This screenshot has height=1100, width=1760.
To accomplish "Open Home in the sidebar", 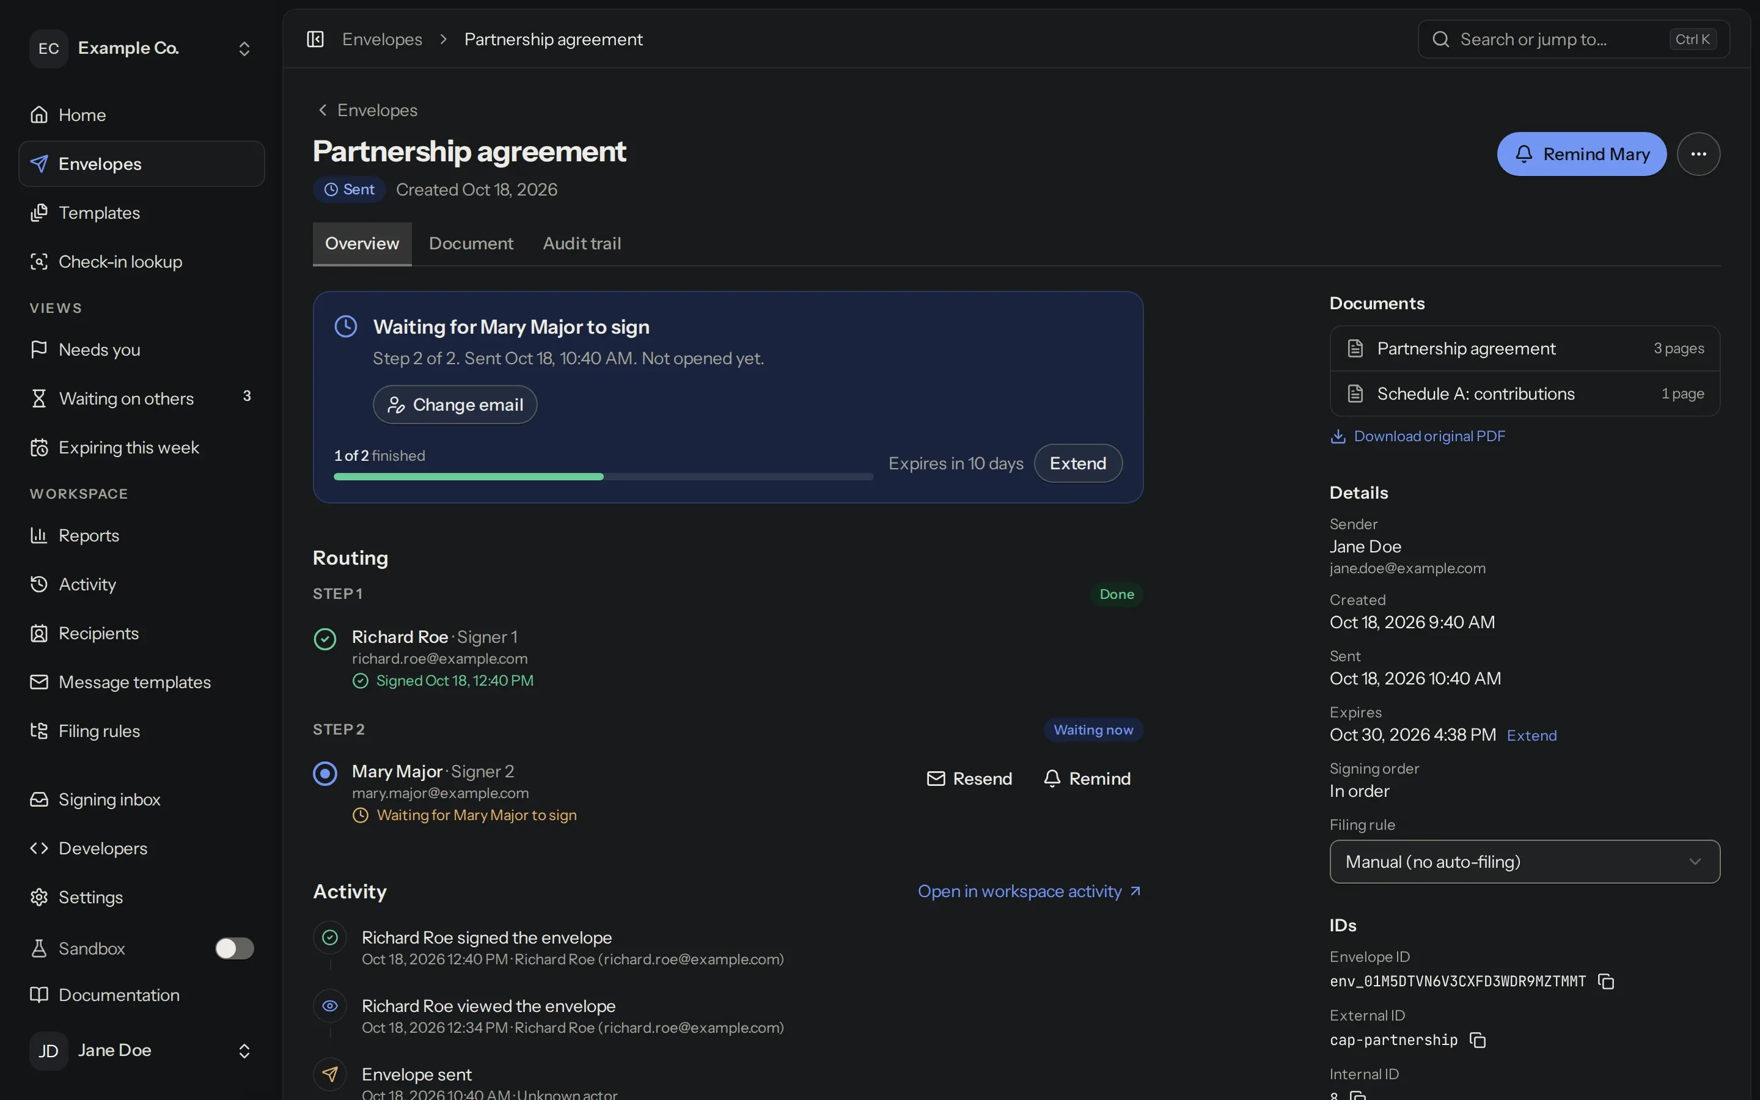I will point(141,115).
